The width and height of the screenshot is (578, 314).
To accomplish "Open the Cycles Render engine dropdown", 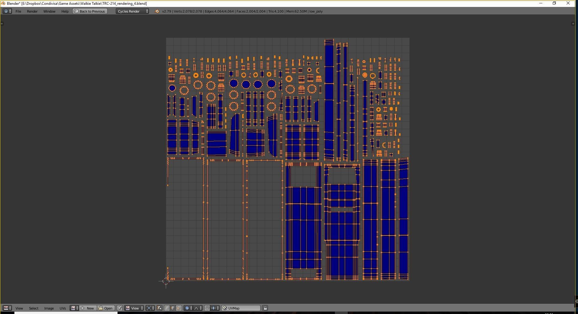I will (x=133, y=11).
